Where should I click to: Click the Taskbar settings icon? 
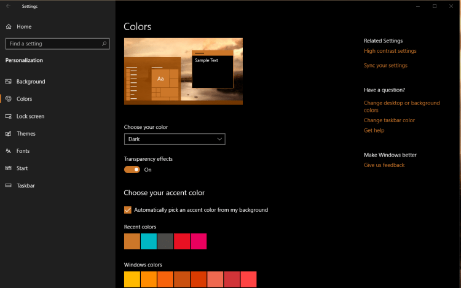point(9,185)
